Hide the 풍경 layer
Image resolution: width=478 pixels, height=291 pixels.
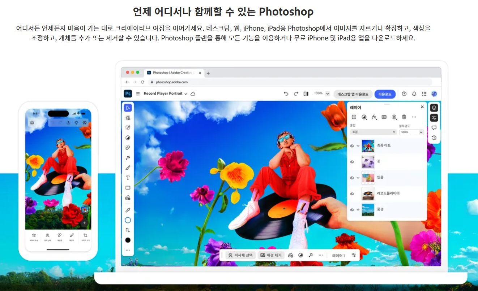coord(352,210)
